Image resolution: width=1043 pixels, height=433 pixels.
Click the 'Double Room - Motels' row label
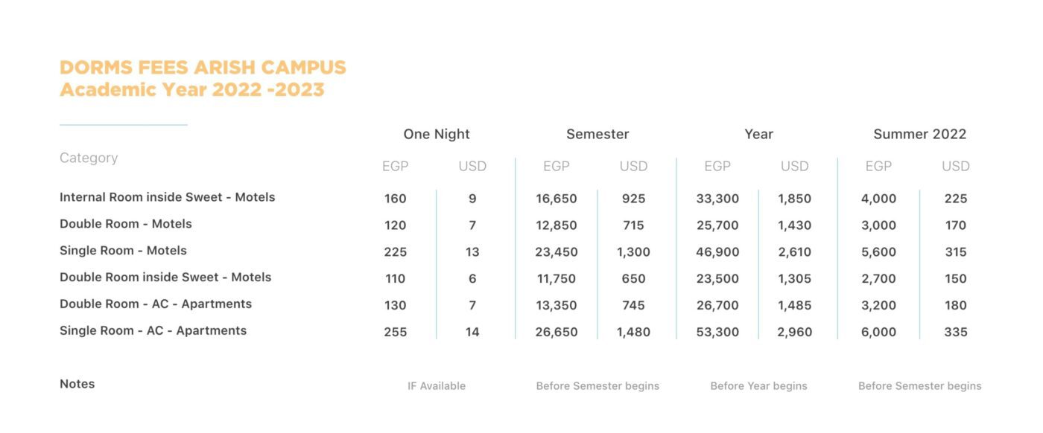click(126, 224)
